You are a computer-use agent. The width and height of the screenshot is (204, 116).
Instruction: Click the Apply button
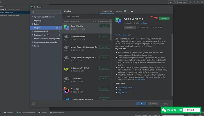(x=165, y=104)
